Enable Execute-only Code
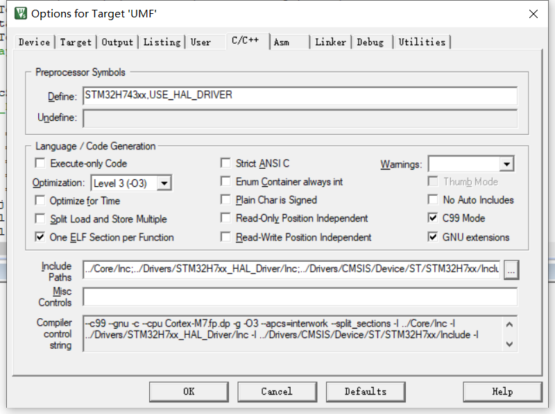 [x=40, y=163]
